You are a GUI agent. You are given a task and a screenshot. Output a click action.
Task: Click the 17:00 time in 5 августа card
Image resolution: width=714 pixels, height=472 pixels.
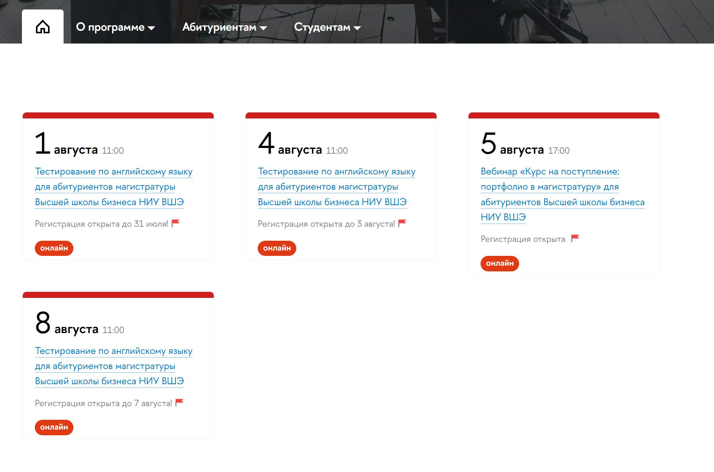tap(559, 151)
